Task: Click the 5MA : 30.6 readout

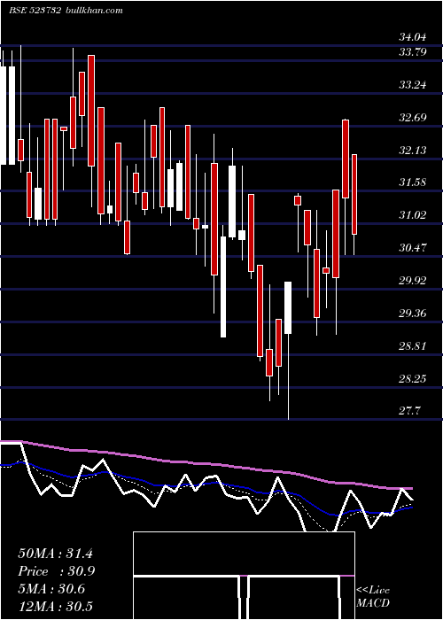Action: point(51,589)
